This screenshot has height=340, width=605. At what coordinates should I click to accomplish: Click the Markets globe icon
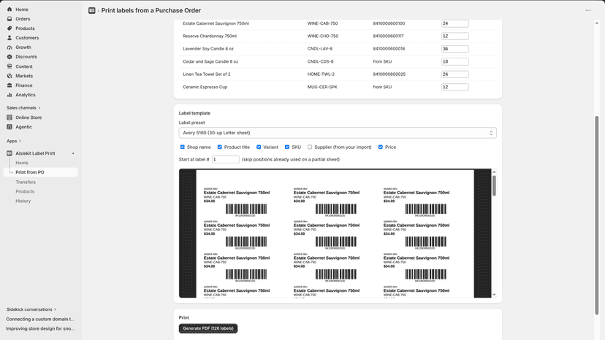9,76
